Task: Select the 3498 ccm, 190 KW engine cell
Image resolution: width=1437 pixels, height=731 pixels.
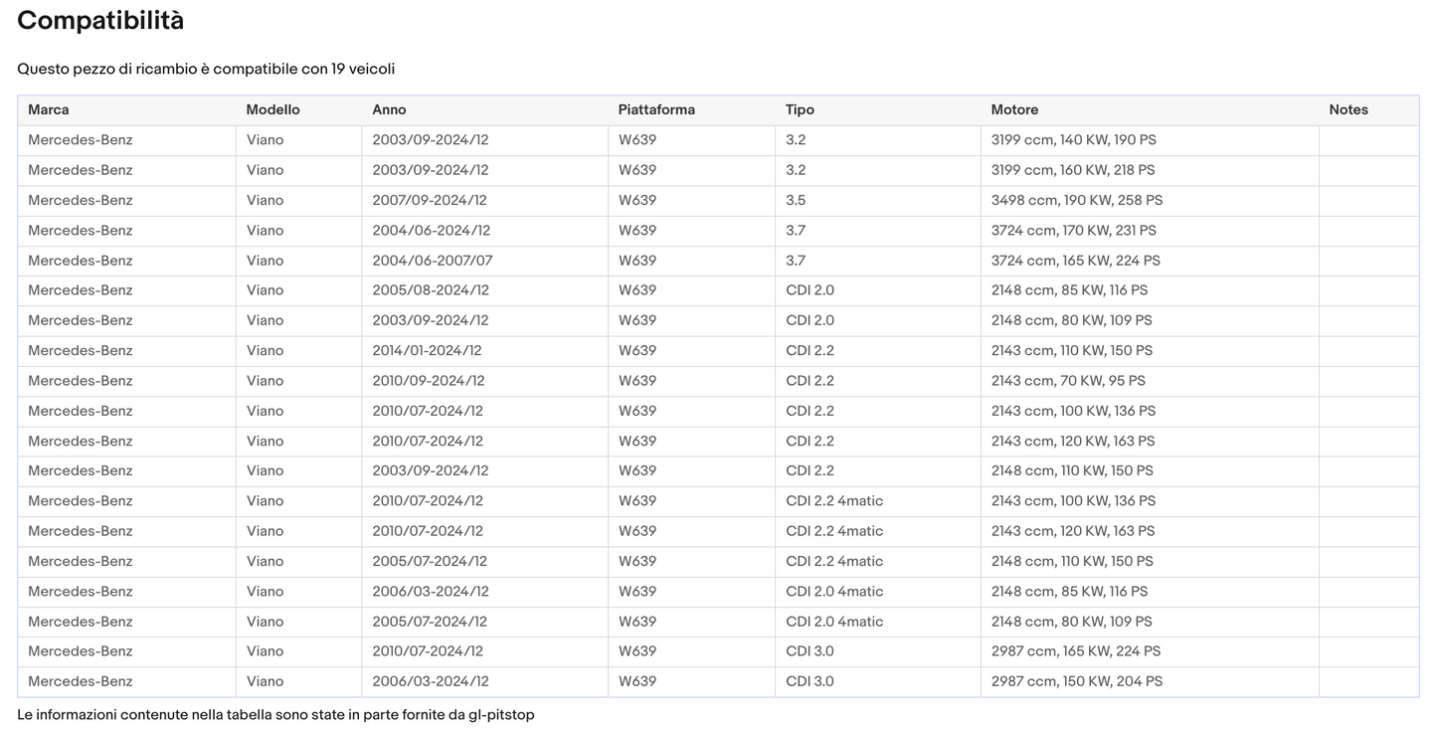Action: tap(1077, 200)
